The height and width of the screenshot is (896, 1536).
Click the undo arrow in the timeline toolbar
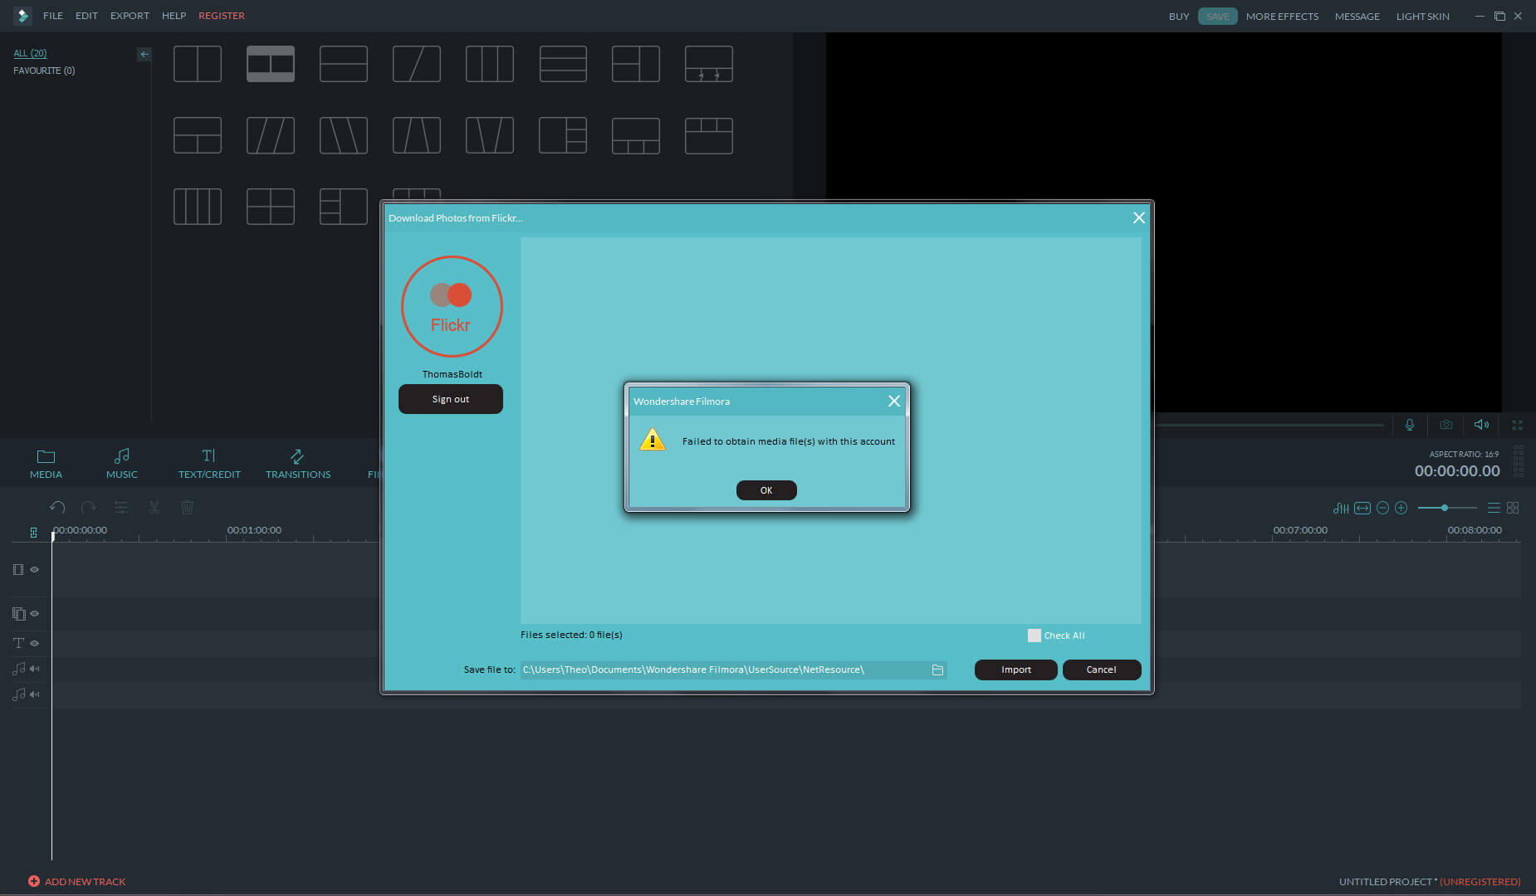pos(57,507)
